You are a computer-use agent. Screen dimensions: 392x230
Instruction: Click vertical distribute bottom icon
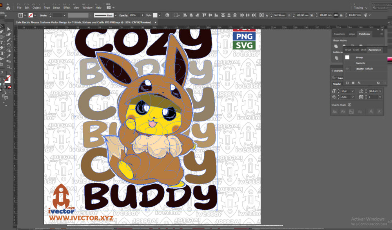pyautogui.click(x=235, y=15)
